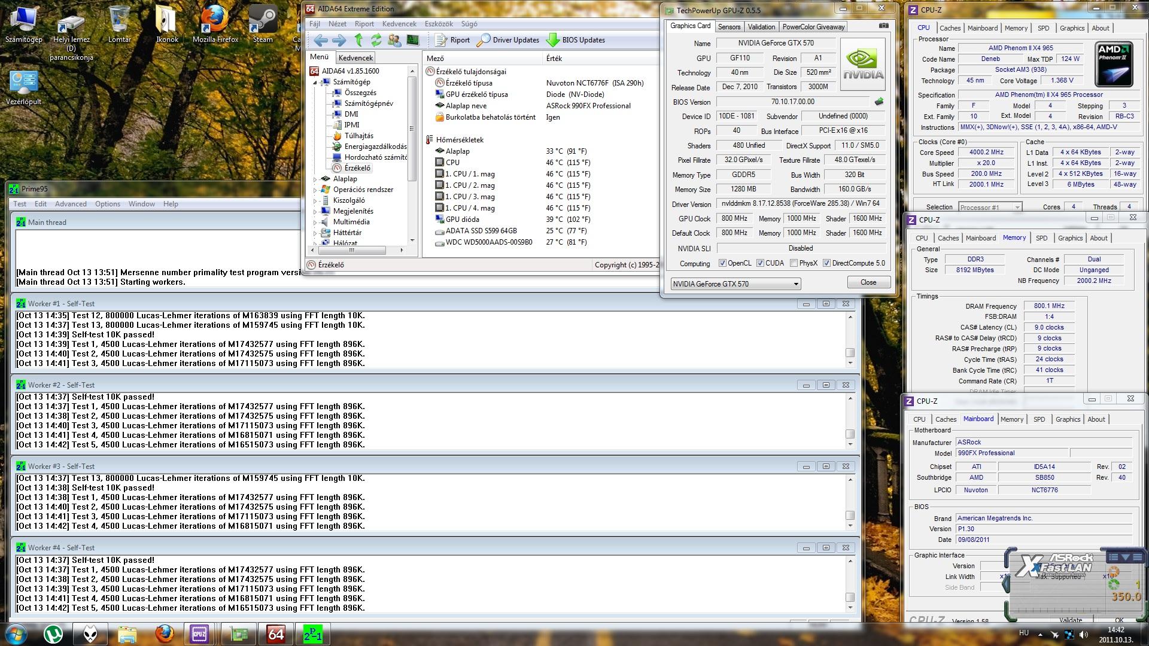1149x646 pixels.
Task: Click Worker #1 vertical scrollbar thumb
Action: pyautogui.click(x=850, y=353)
